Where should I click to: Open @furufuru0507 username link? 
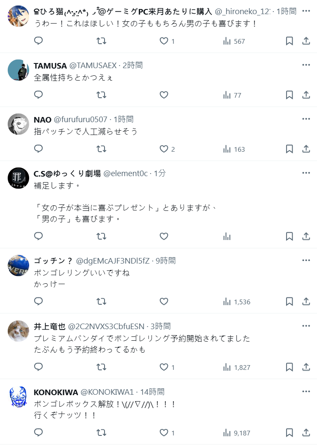click(81, 120)
